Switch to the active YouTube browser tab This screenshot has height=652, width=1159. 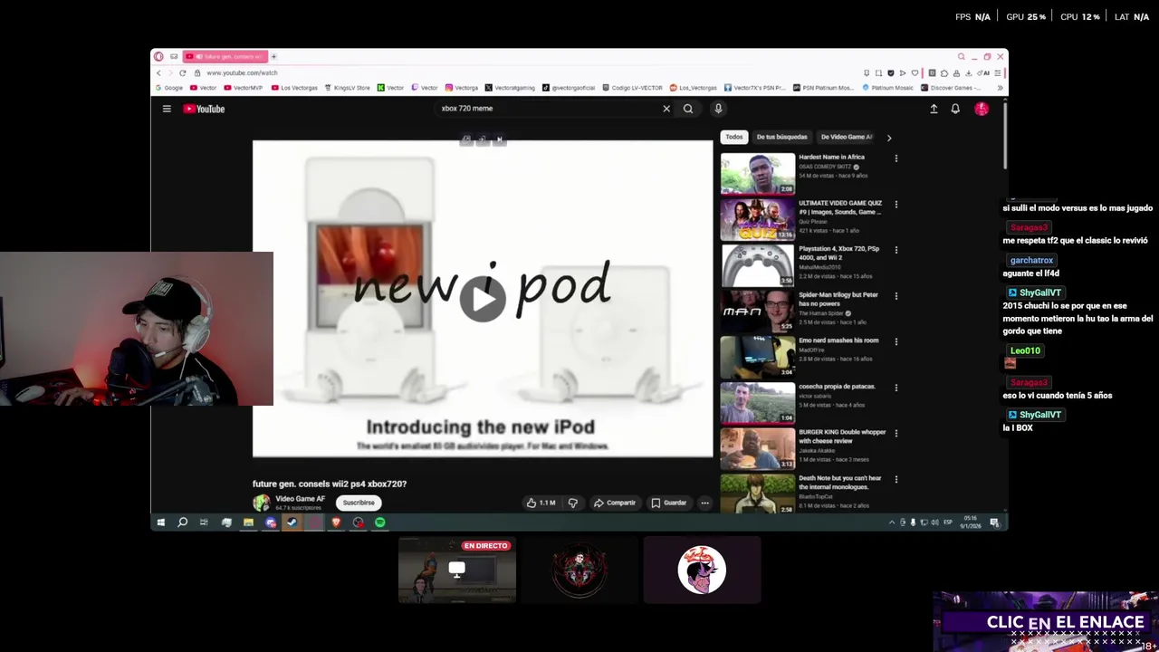point(225,57)
